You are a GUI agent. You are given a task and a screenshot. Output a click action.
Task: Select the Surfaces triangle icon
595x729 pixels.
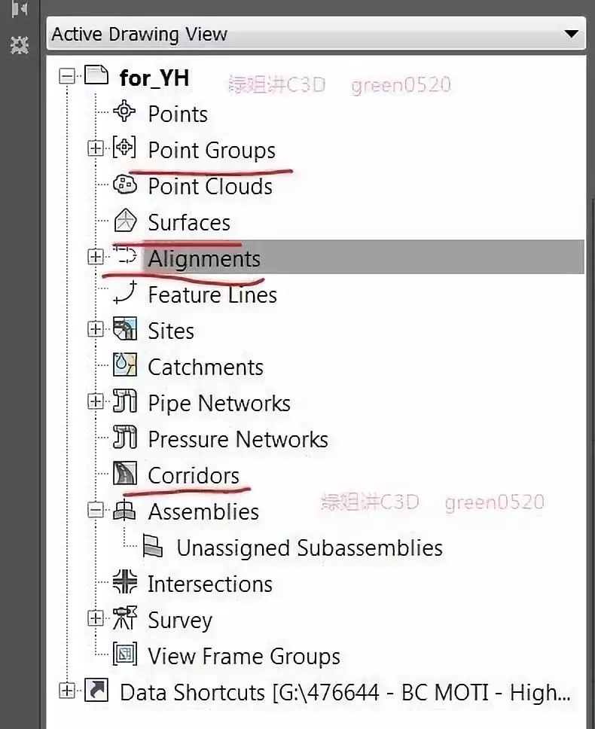[x=125, y=221]
